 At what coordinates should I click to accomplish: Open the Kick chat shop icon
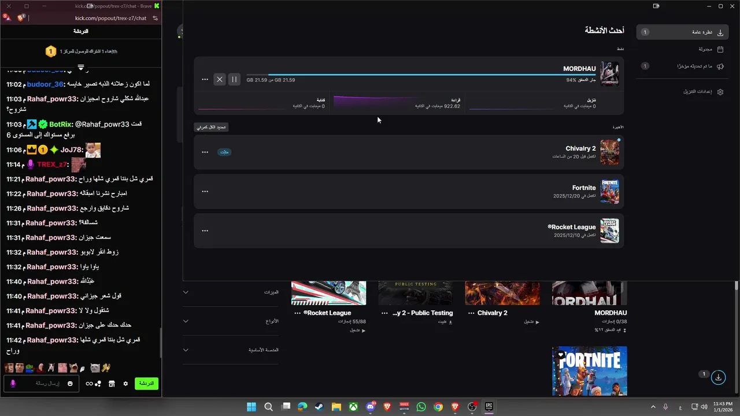(112, 384)
